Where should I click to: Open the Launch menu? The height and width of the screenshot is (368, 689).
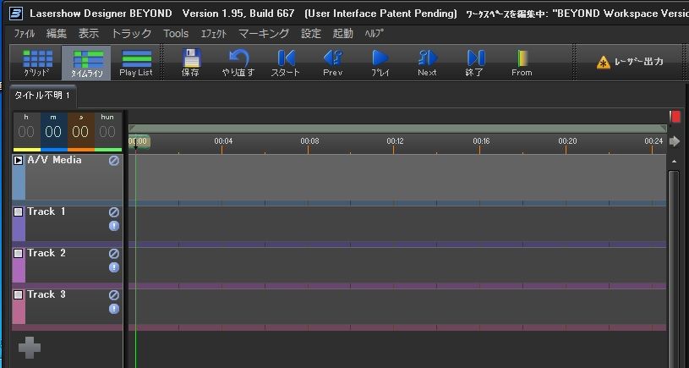click(342, 33)
